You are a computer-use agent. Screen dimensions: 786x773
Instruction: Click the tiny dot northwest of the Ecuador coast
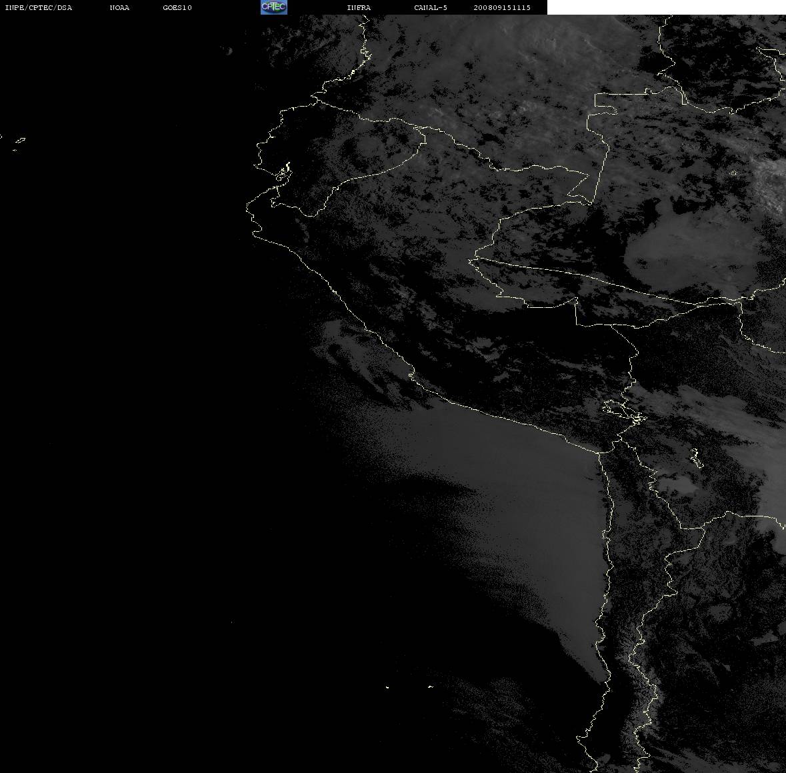pos(229,51)
